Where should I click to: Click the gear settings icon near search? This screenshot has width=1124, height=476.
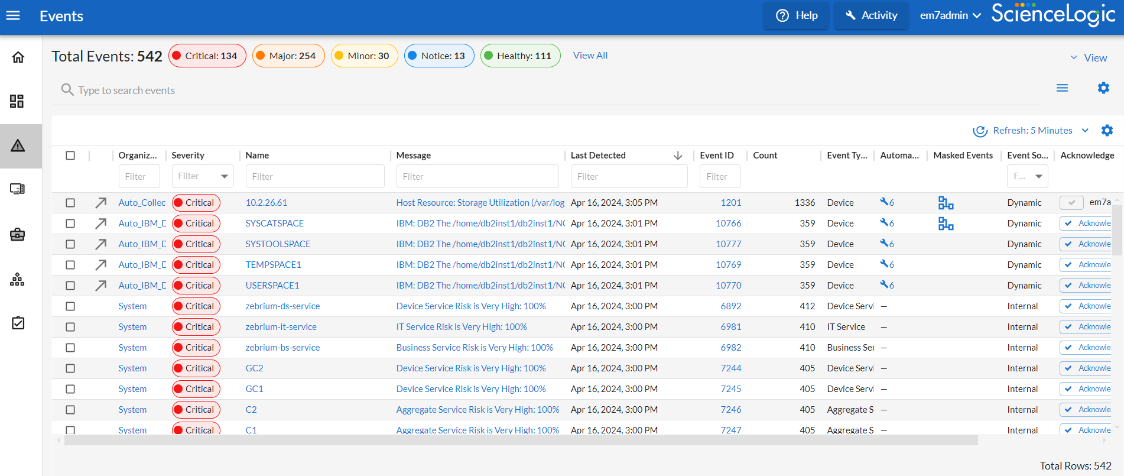pos(1103,88)
